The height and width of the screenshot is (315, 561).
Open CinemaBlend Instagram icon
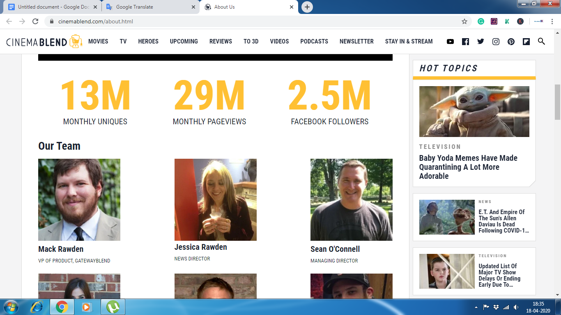coord(496,41)
